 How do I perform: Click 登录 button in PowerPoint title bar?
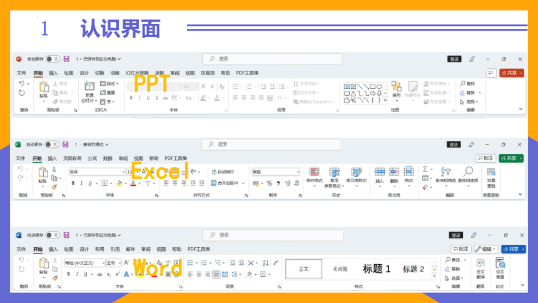click(x=454, y=59)
